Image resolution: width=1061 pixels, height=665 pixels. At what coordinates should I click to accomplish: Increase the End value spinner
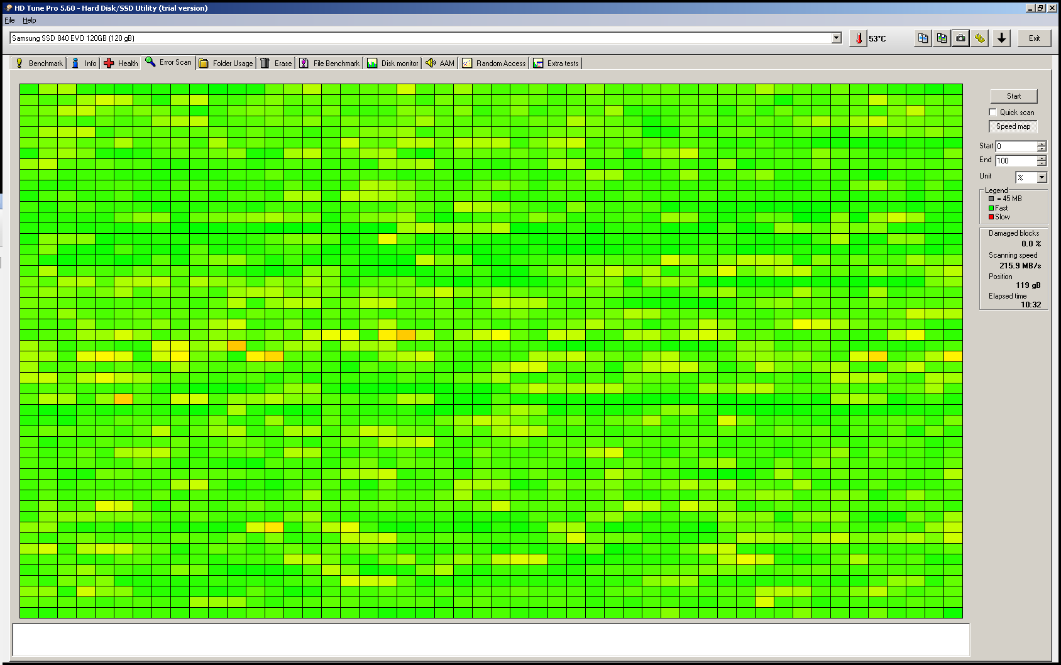(x=1042, y=158)
